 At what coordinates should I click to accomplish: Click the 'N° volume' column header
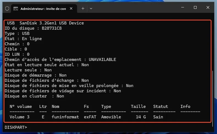(21, 107)
